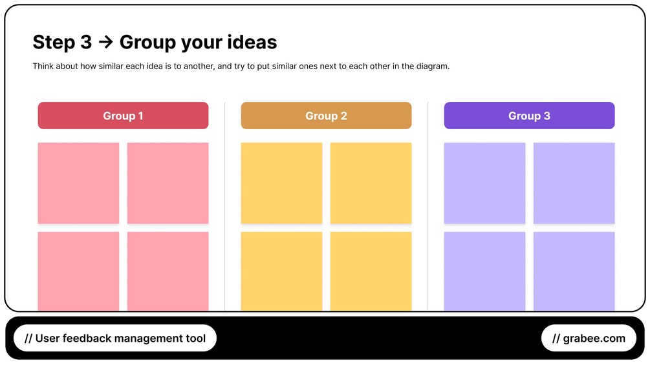Select the bottom-left yellow sticky note
The height and width of the screenshot is (365, 650).
pos(281,271)
